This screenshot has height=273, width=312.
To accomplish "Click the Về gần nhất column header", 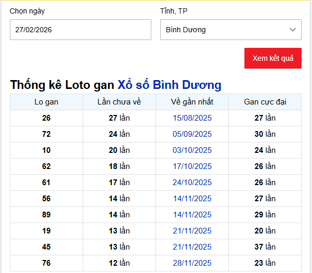I will tap(192, 102).
